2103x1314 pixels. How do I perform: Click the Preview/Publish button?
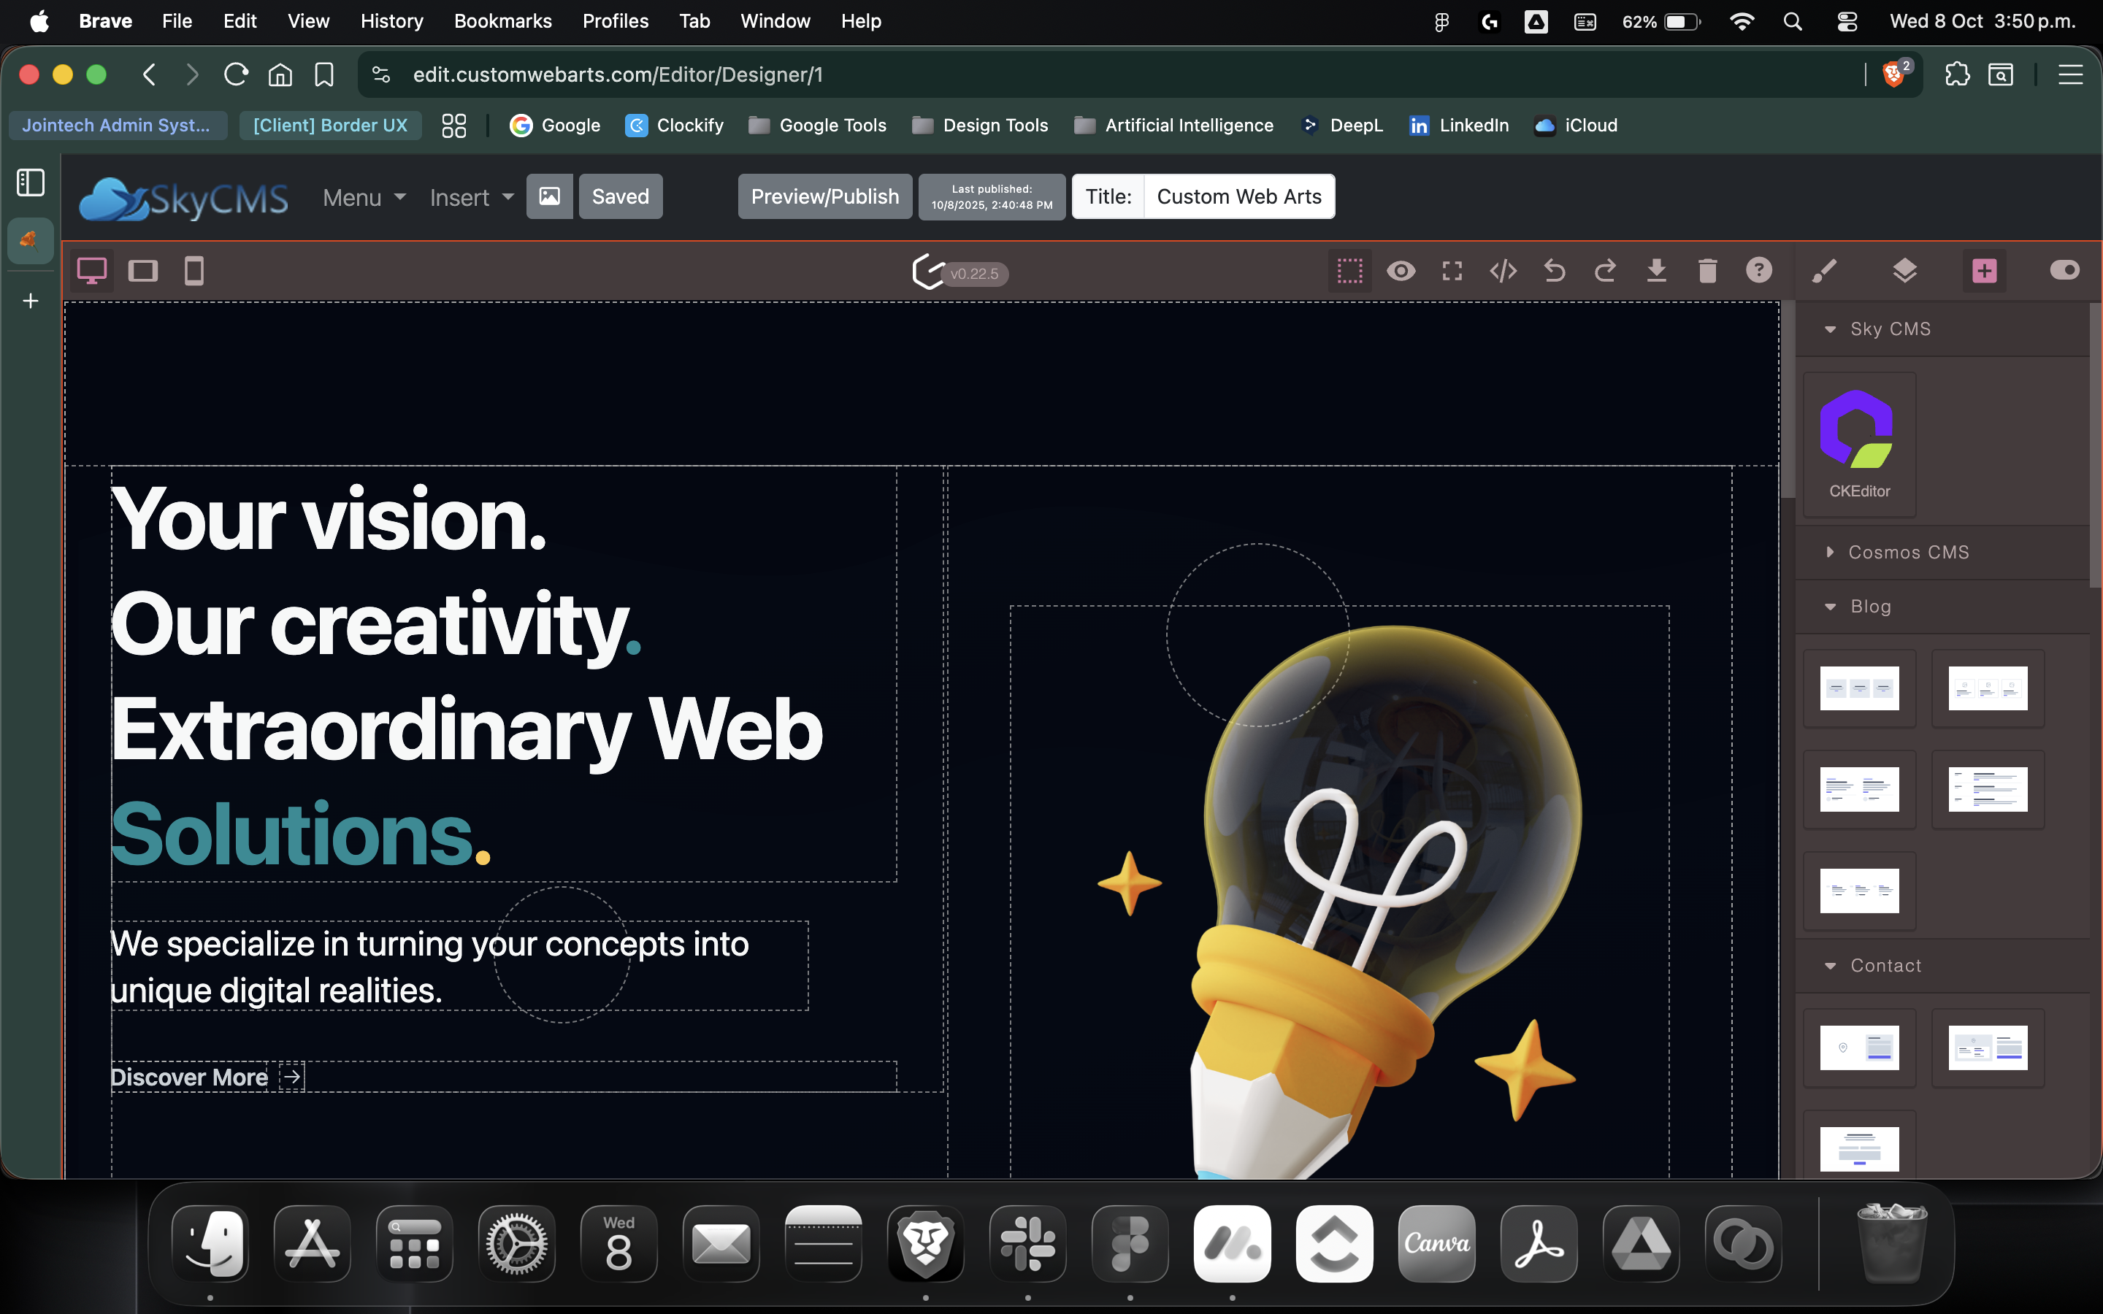824,196
